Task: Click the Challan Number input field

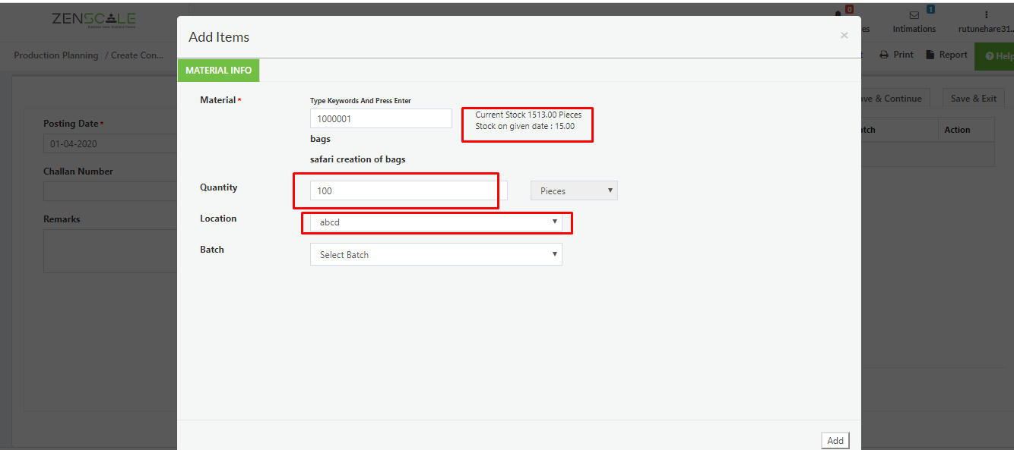Action: tap(109, 191)
